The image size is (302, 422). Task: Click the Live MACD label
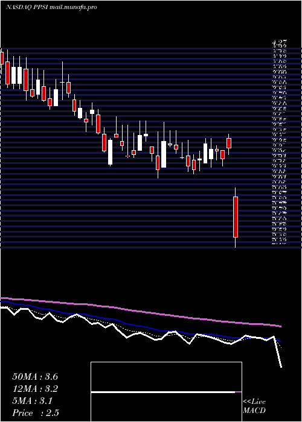[x=254, y=406]
